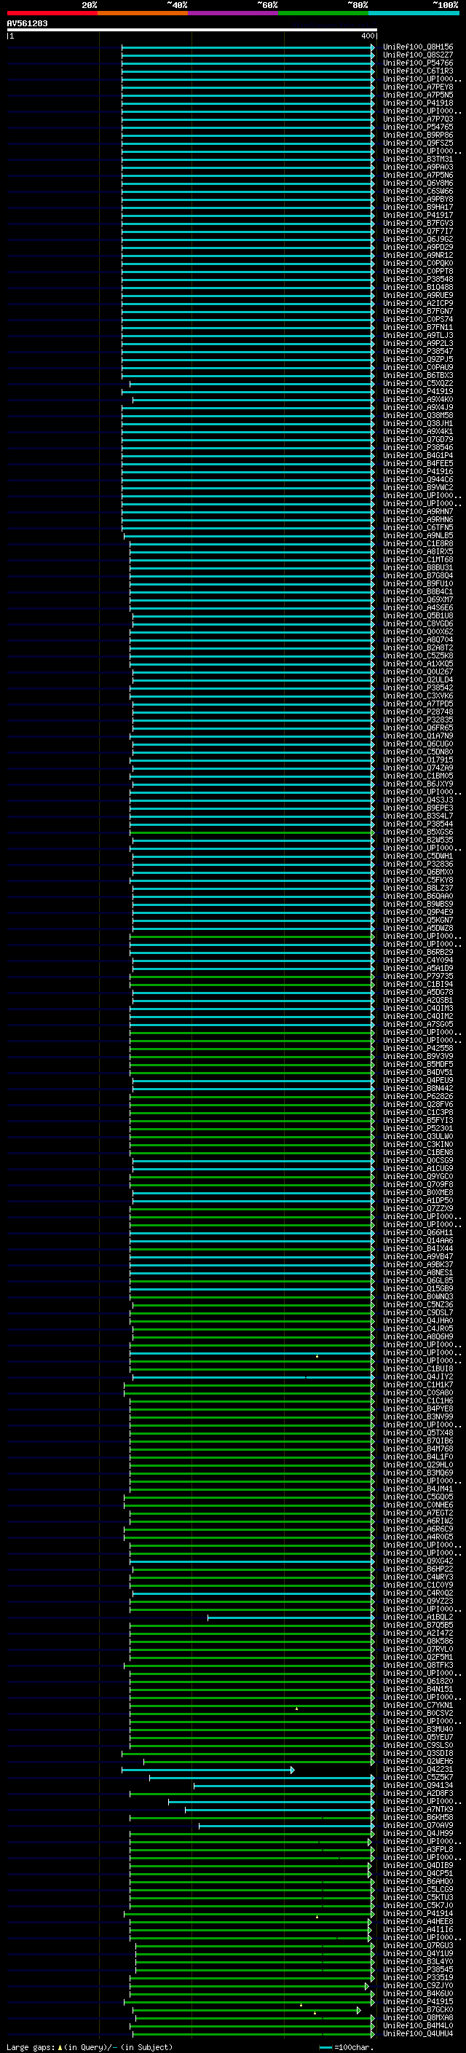Select label UniRef100_Q70AV9
The image size is (466, 2053).
(417, 1826)
